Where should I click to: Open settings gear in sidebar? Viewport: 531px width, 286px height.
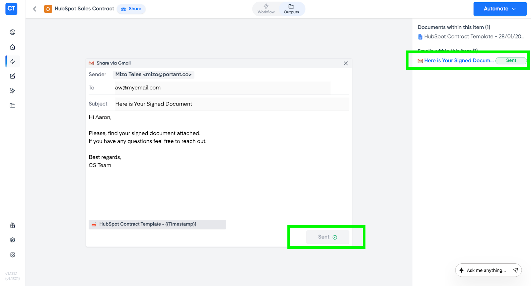coord(13,254)
